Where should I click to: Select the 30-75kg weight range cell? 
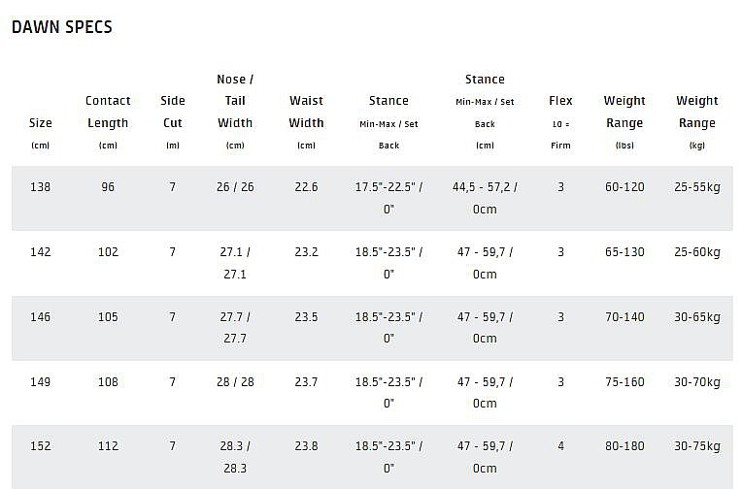[696, 447]
